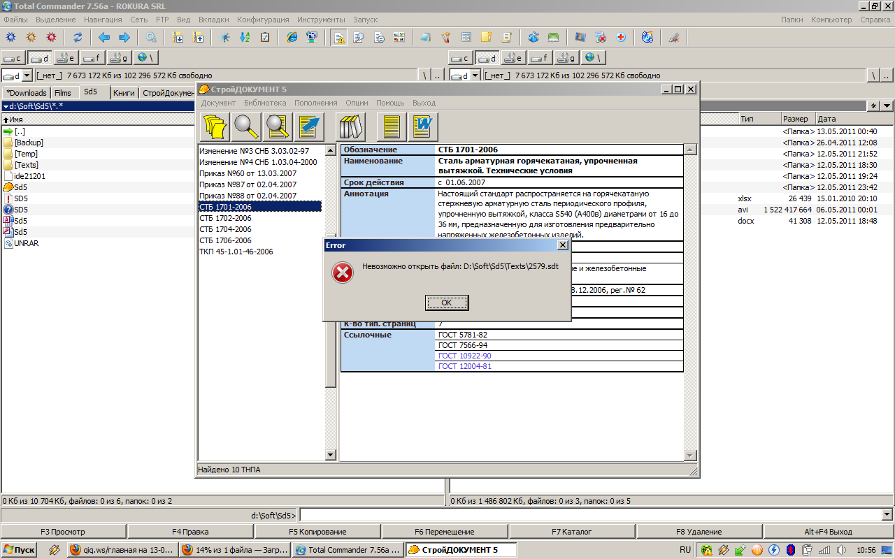The width and height of the screenshot is (895, 559).
Task: Click the Пуск start button
Action: (x=20, y=550)
